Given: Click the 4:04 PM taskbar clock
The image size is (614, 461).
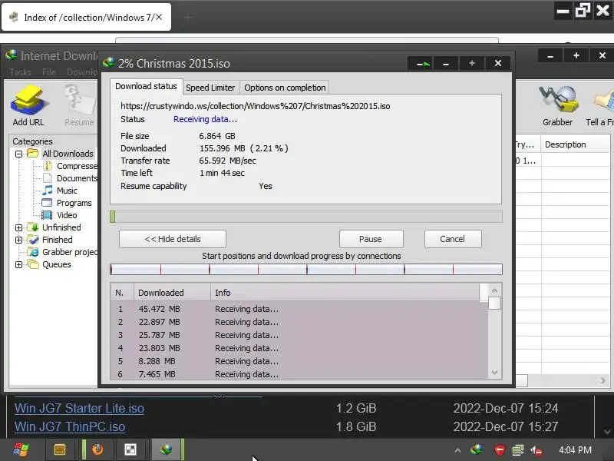Looking at the screenshot, I should (x=575, y=450).
